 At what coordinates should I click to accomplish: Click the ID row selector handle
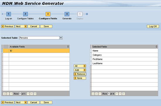pos(2,51)
